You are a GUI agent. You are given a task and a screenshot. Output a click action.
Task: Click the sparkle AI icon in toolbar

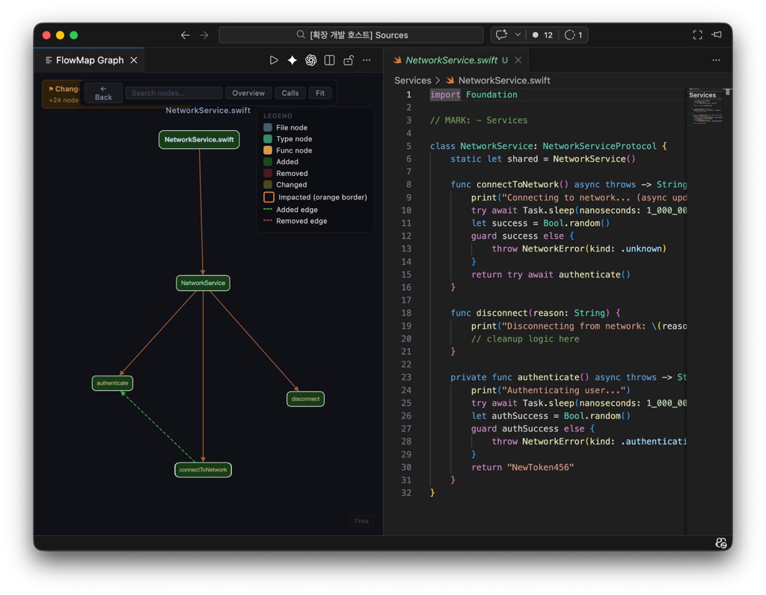(292, 60)
